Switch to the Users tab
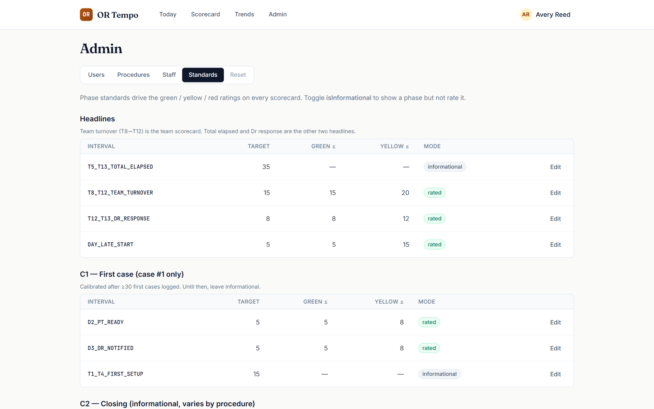Screen dimensions: 654x409 click(x=96, y=75)
